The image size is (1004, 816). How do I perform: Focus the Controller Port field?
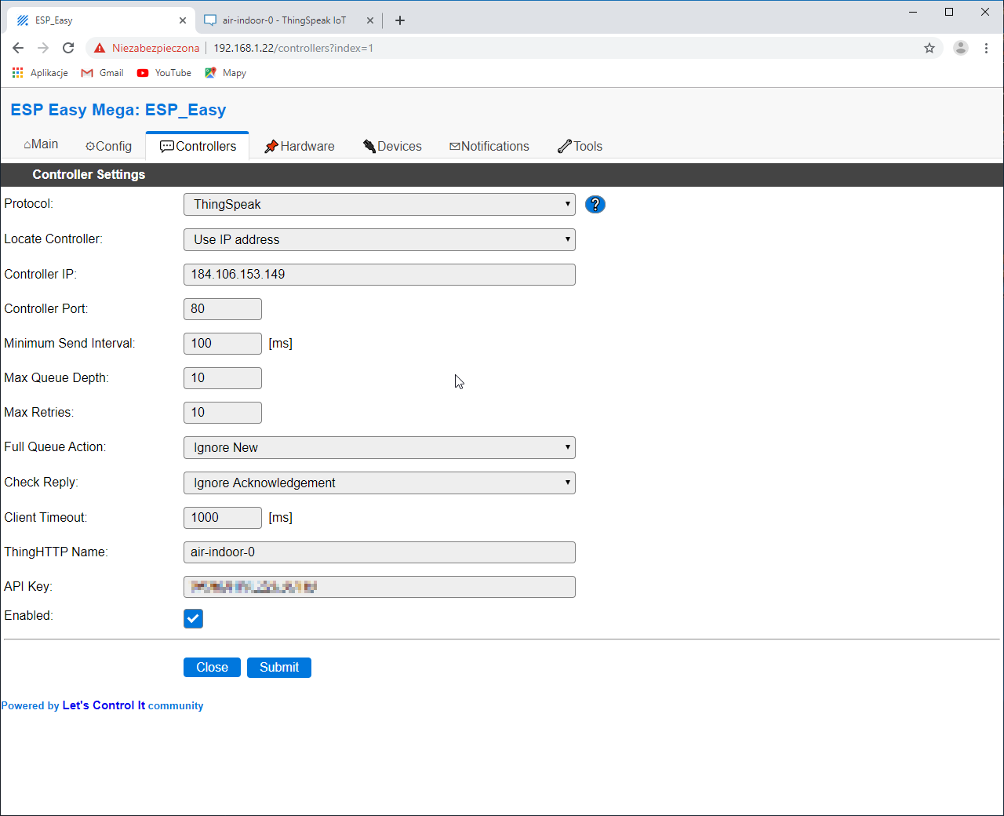pos(223,309)
